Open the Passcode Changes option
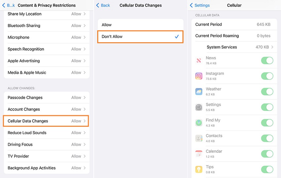The width and height of the screenshot is (281, 178). [x=46, y=97]
